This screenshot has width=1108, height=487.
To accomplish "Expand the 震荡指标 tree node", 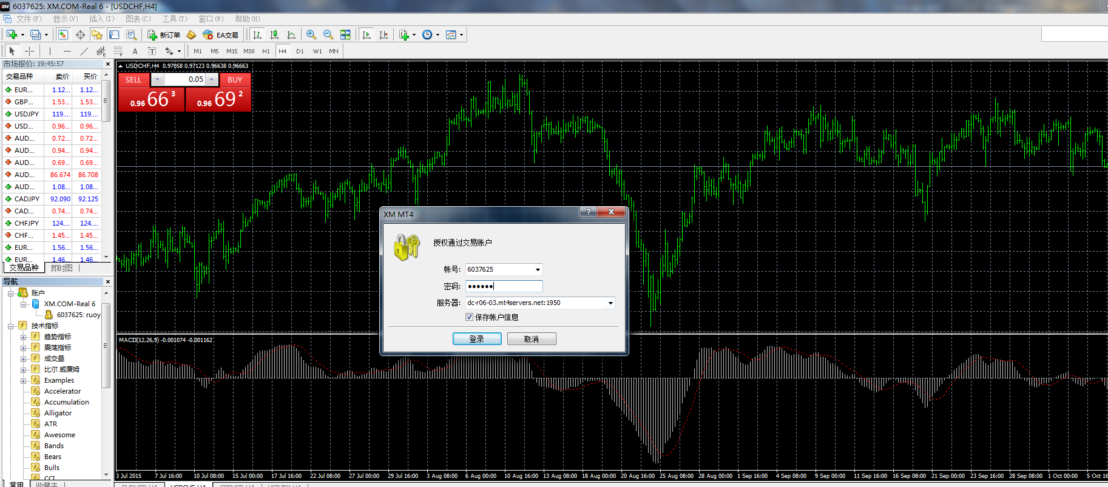I will pyautogui.click(x=23, y=348).
